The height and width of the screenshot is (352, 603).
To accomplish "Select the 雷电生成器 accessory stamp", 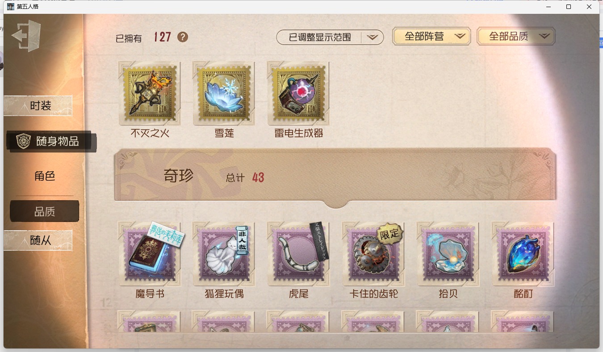I will pyautogui.click(x=298, y=94).
